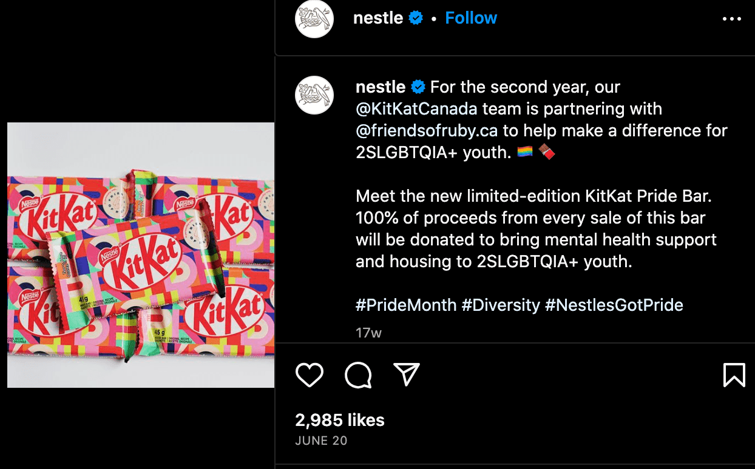This screenshot has width=755, height=469.
Task: Click the verified badge in the header
Action: 416,18
